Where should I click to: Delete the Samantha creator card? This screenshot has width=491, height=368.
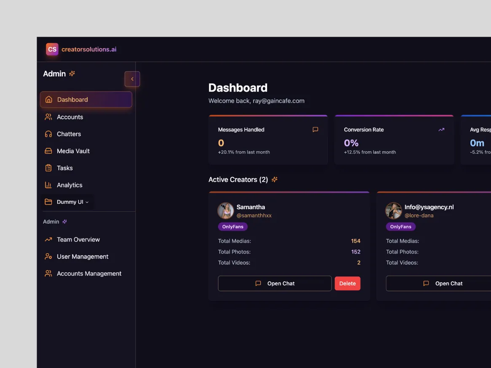tap(348, 284)
